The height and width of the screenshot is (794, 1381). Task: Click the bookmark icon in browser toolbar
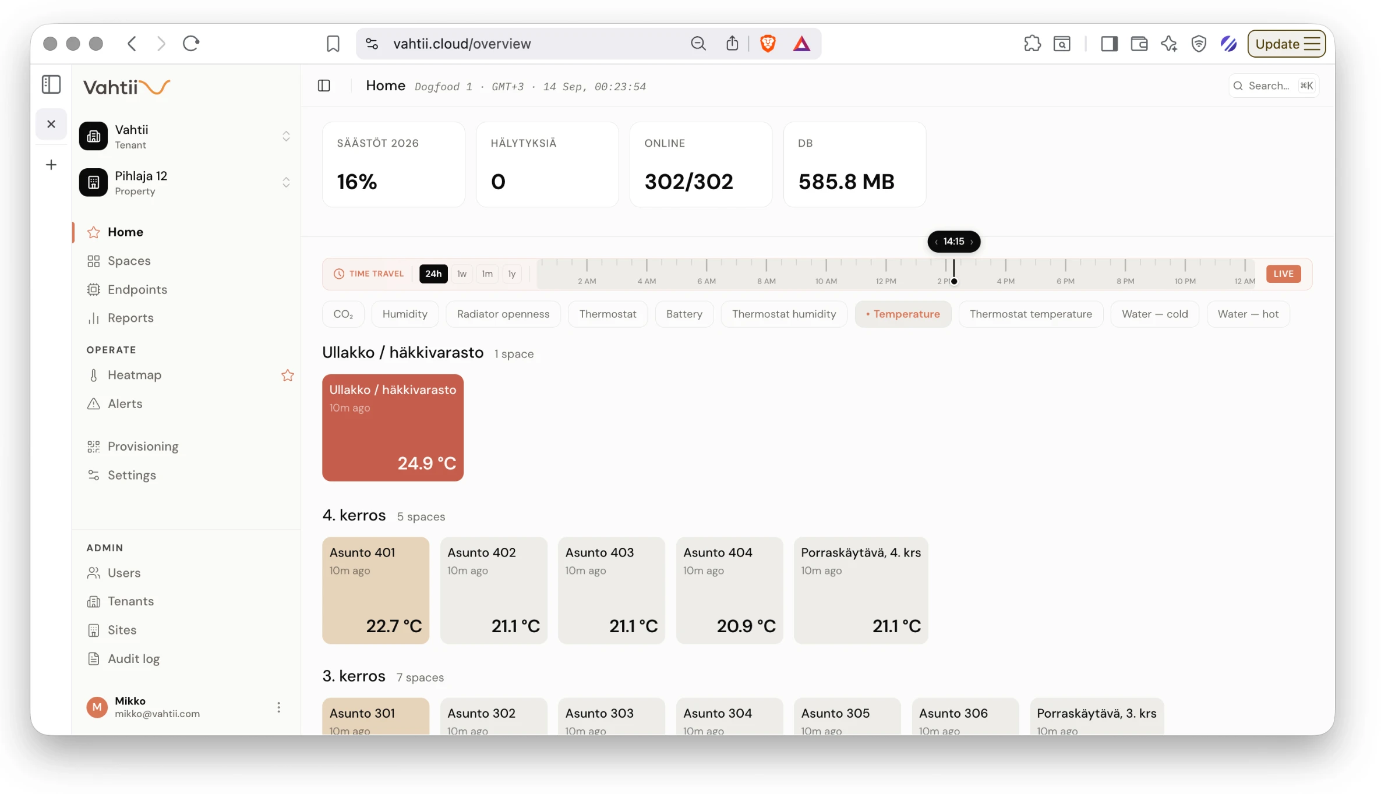pos(333,44)
